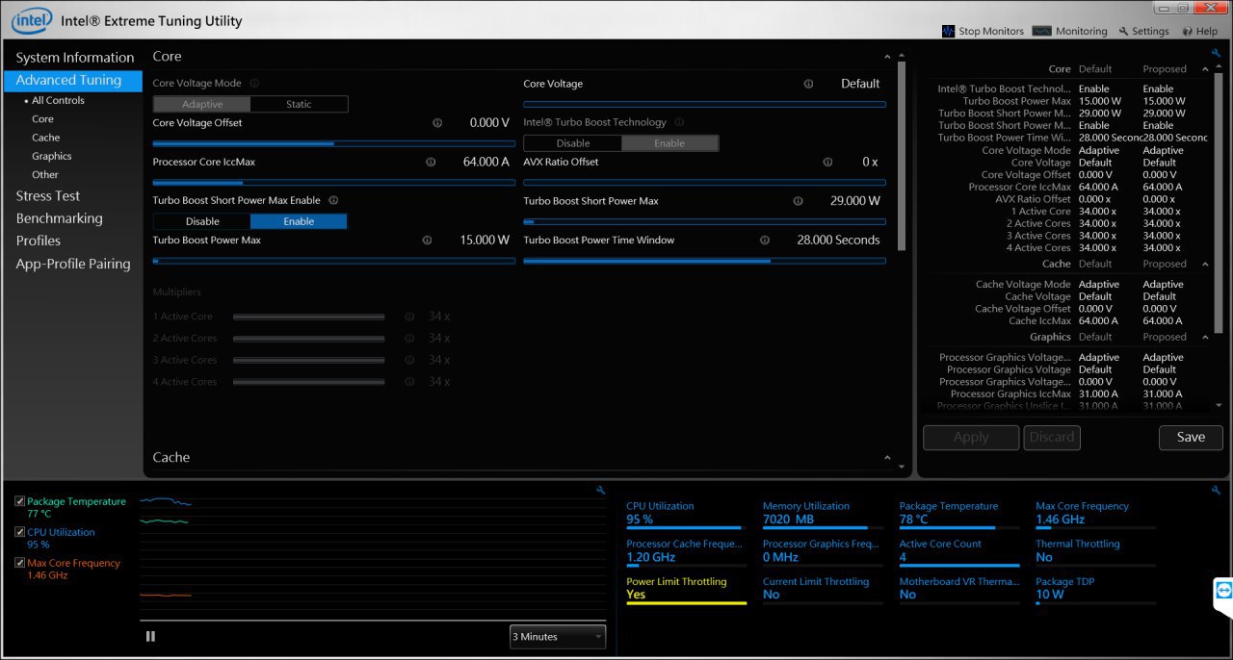Uncheck the Max Core Frequency checkbox
1233x660 pixels.
[20, 563]
